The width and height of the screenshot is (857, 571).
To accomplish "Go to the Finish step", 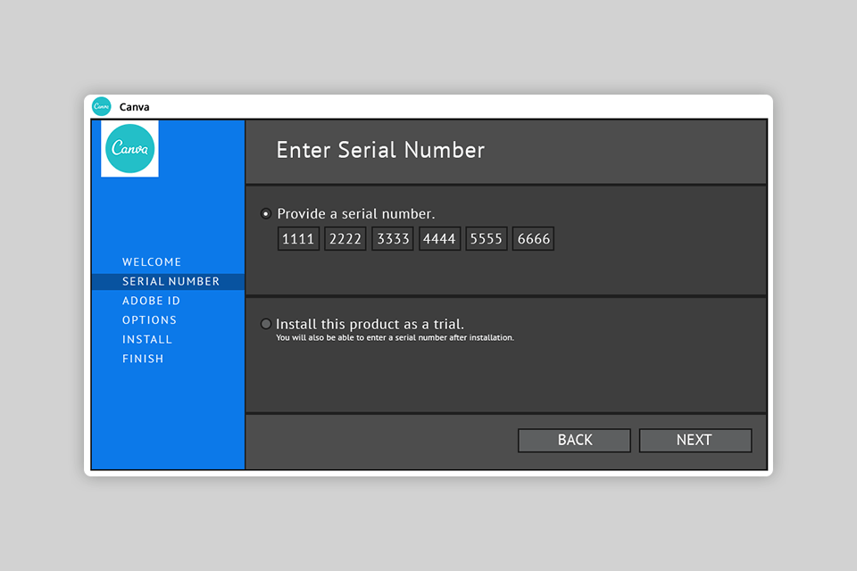I will click(x=143, y=359).
